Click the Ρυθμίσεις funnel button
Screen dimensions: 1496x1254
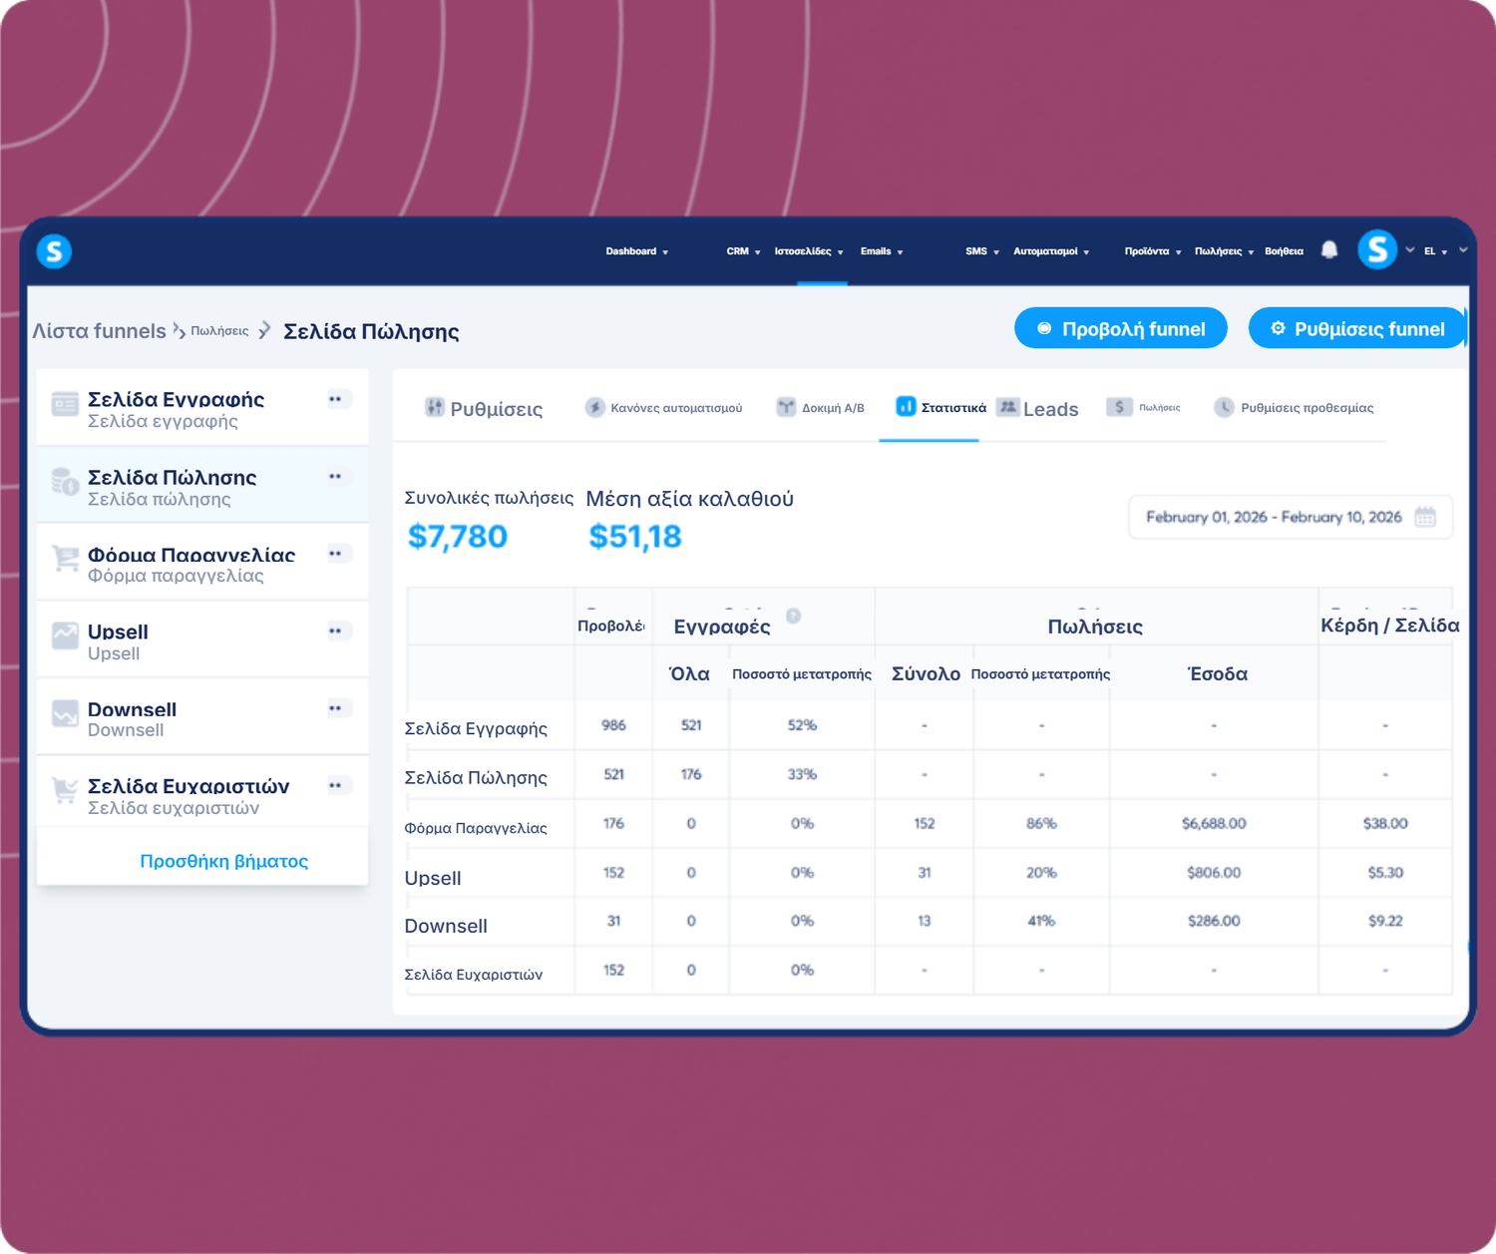pos(1356,328)
